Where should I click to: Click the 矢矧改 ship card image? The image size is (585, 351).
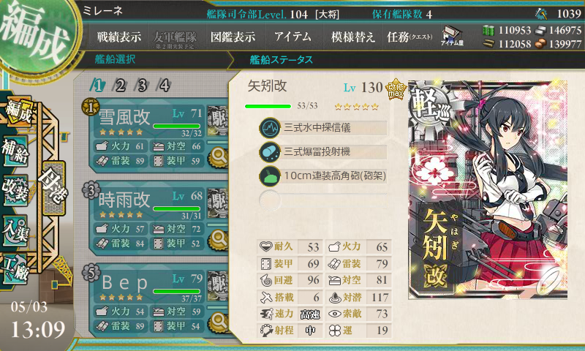tap(488, 189)
